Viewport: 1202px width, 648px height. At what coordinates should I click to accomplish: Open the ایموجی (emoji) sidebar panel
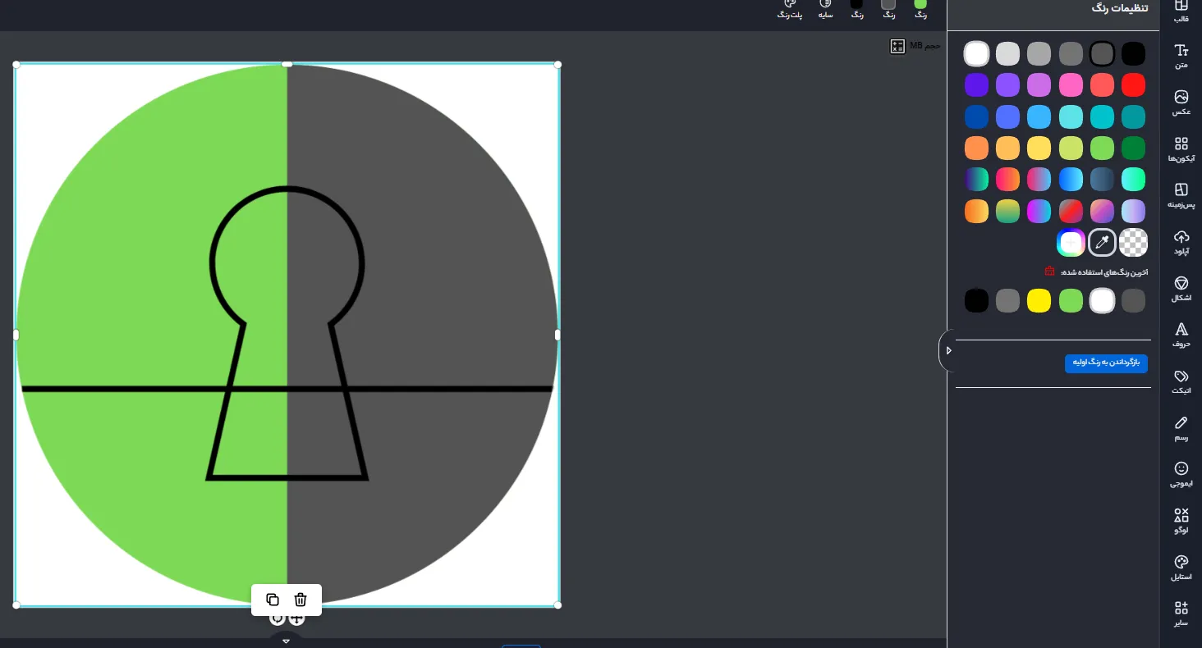click(1181, 473)
